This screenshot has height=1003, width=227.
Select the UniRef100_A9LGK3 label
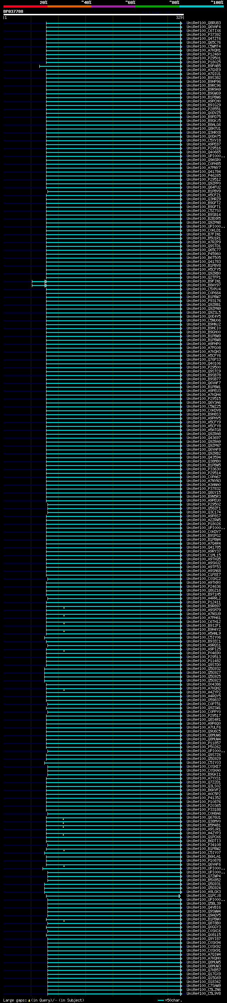coord(204,892)
